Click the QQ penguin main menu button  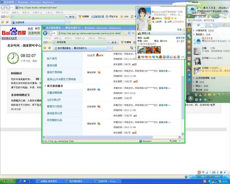coord(190,99)
